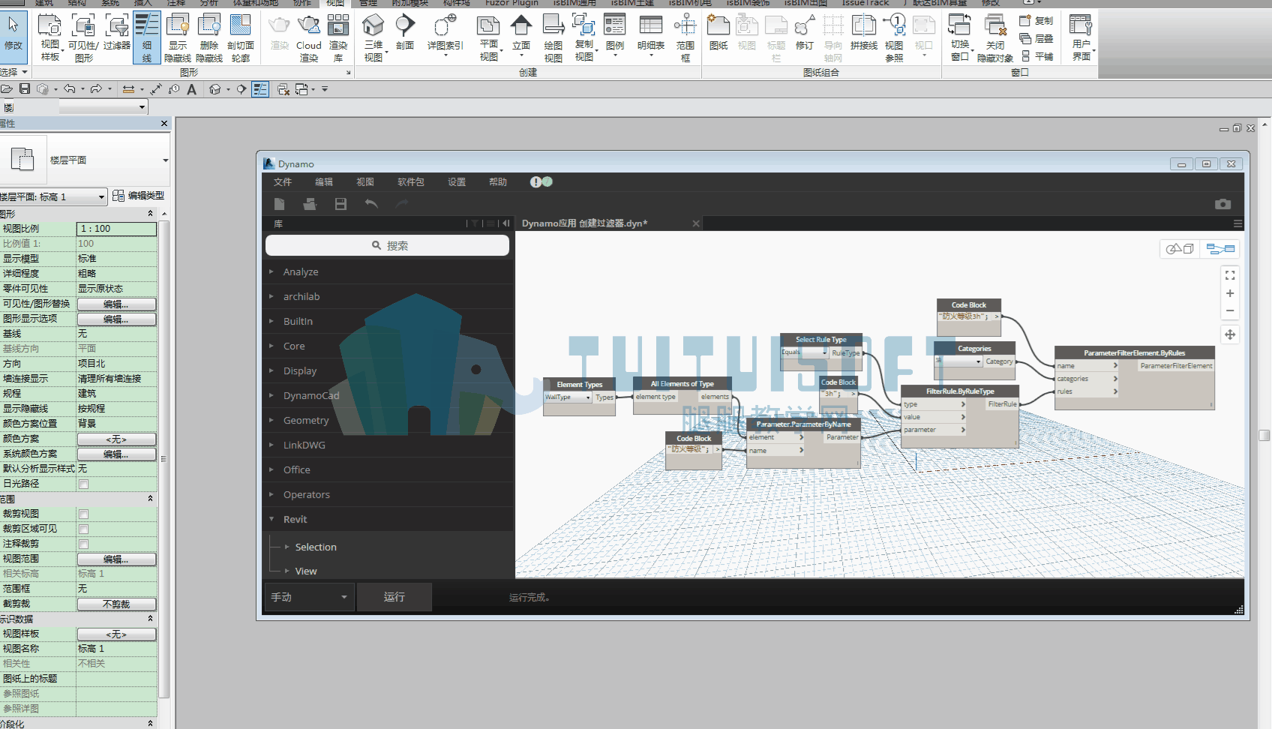Image resolution: width=1272 pixels, height=729 pixels.
Task: Open 视图样板 view templates
Action: coord(49,36)
